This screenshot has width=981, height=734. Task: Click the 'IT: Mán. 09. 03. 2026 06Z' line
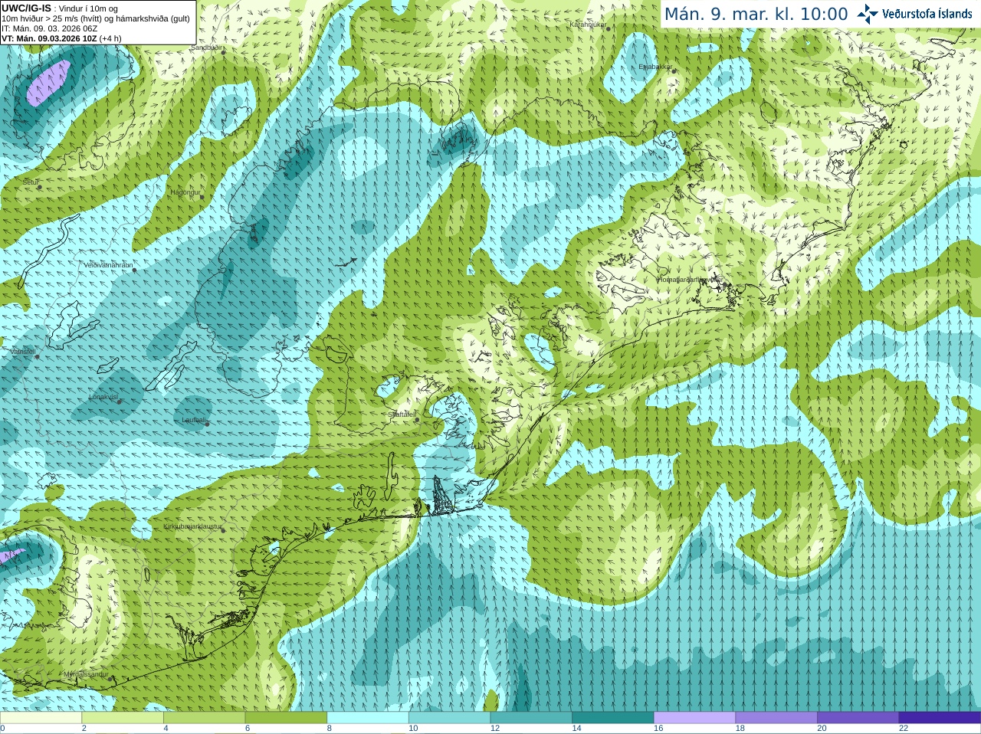pos(49,28)
